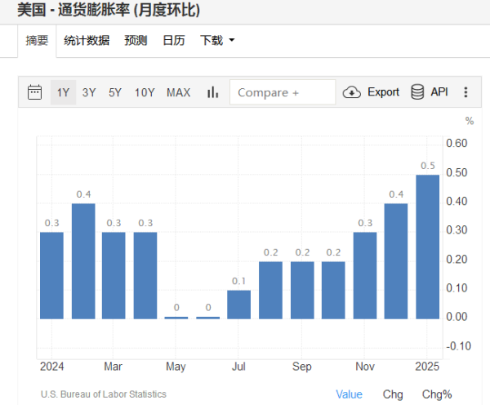Expand the 下载 dropdown menu
Viewport: 490px width, 405px height.
coord(217,40)
